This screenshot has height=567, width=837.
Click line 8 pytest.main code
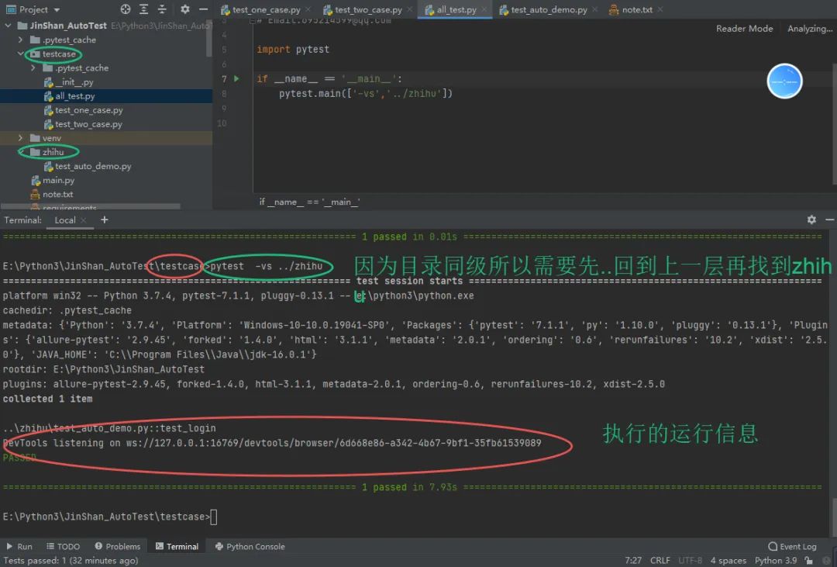[x=366, y=94]
